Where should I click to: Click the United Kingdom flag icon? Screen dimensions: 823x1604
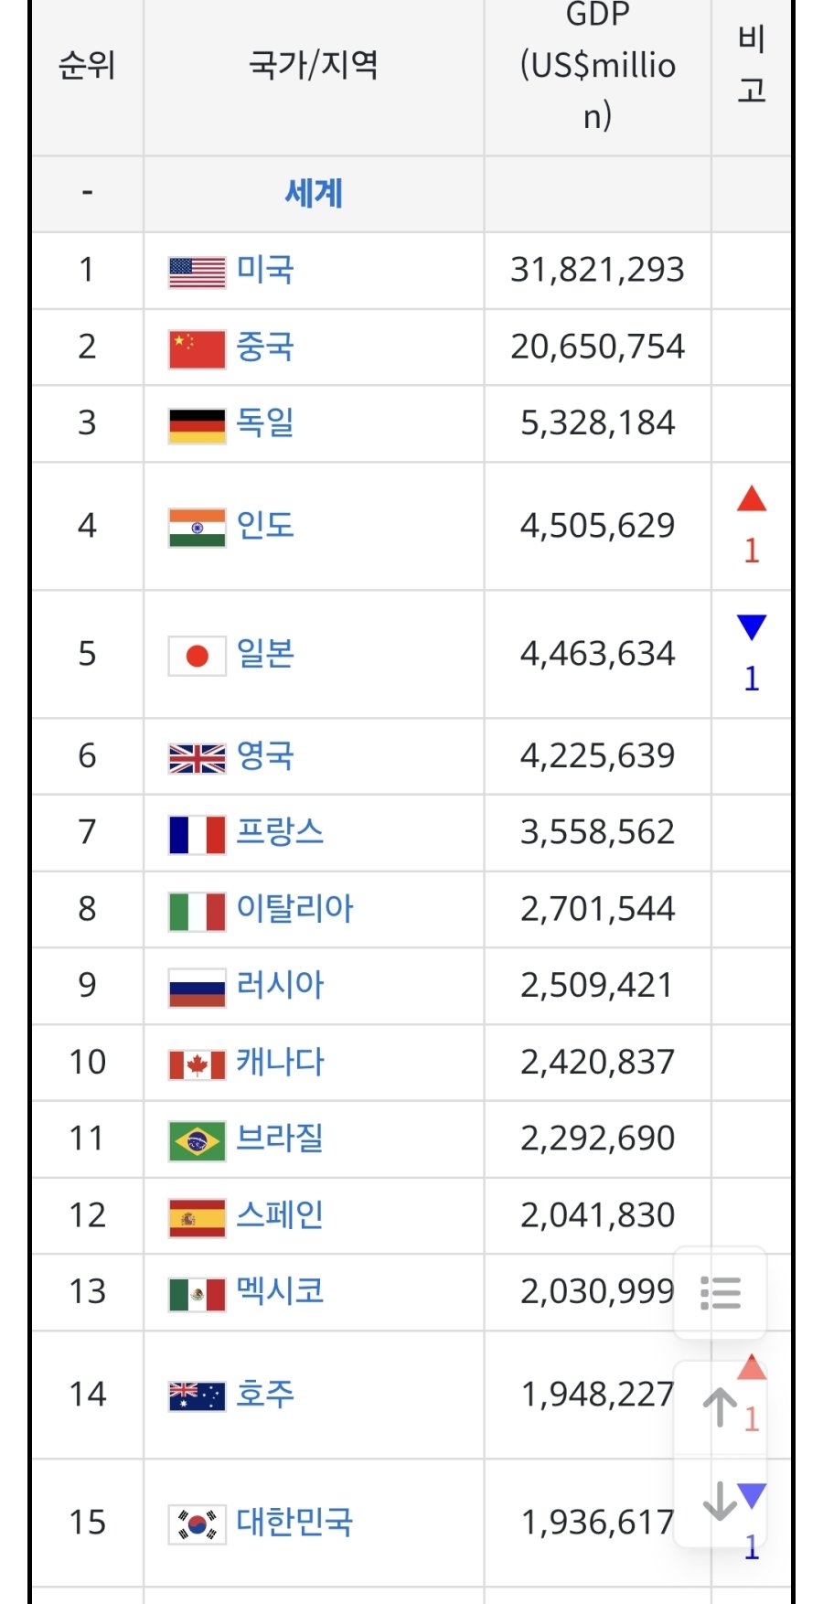(x=197, y=758)
